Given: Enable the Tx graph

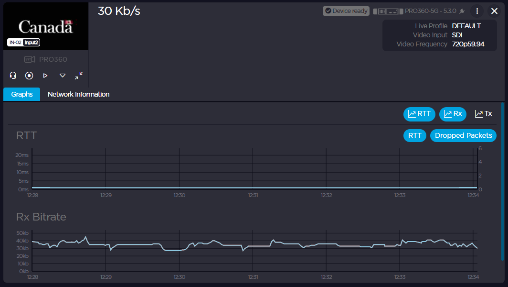Looking at the screenshot, I should [x=483, y=114].
